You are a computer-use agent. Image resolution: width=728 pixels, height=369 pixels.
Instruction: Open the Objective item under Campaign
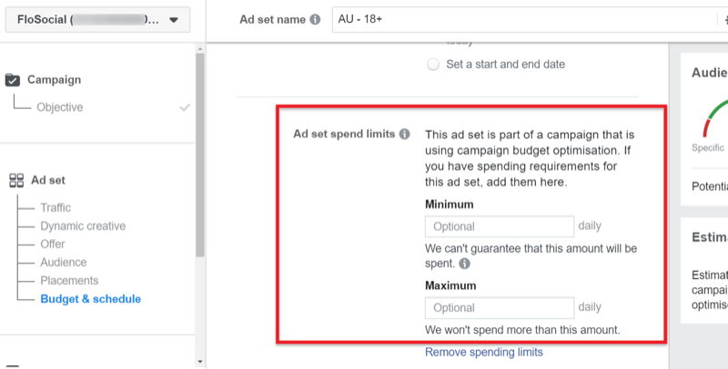pyautogui.click(x=60, y=107)
